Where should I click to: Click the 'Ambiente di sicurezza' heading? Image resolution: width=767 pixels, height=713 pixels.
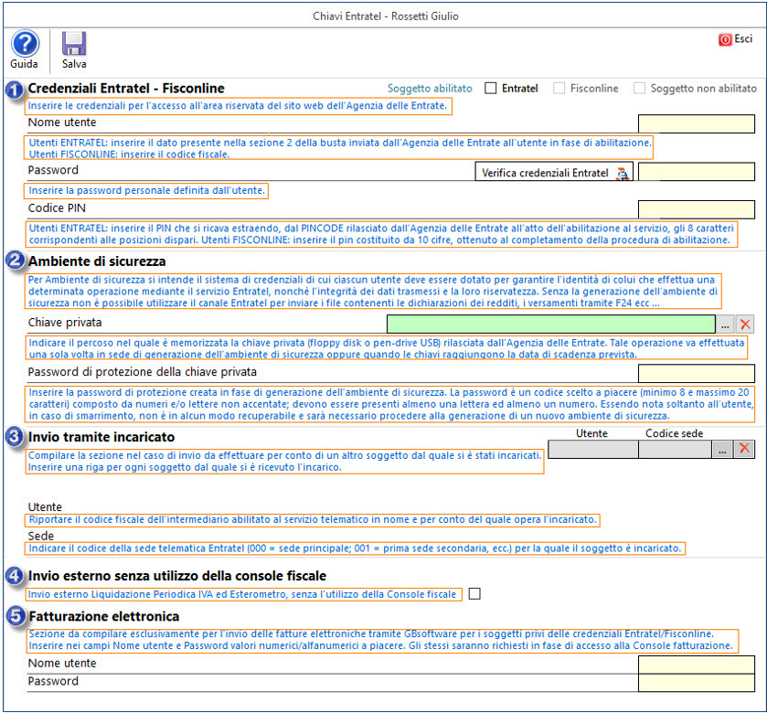97,261
